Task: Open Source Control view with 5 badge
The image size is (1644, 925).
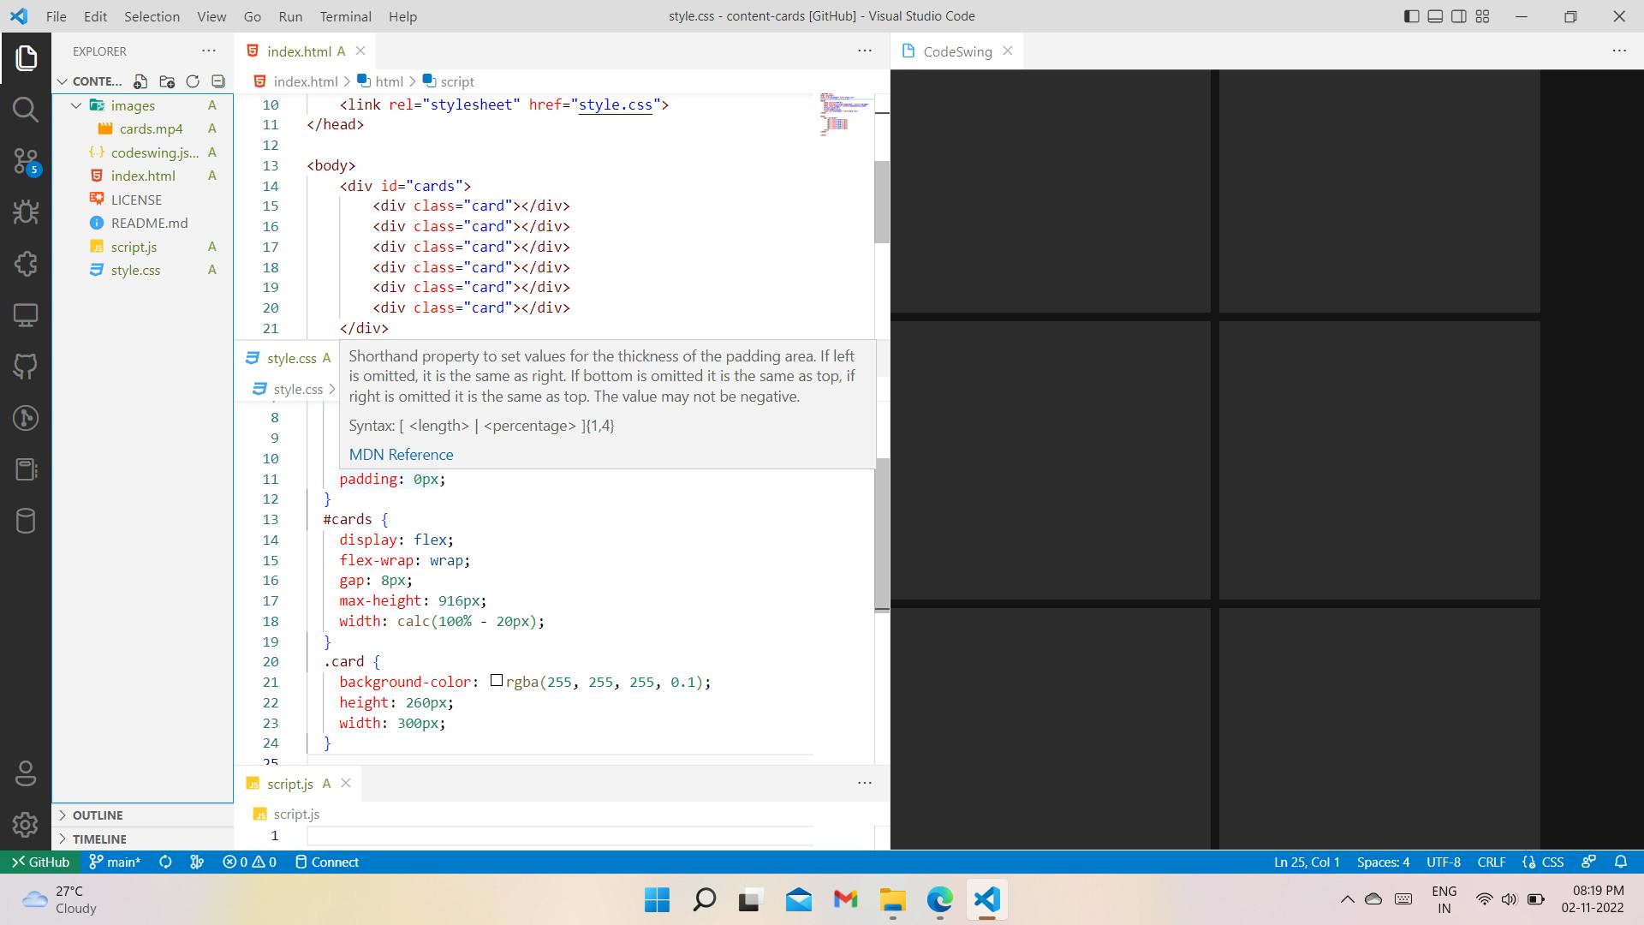Action: 26,161
